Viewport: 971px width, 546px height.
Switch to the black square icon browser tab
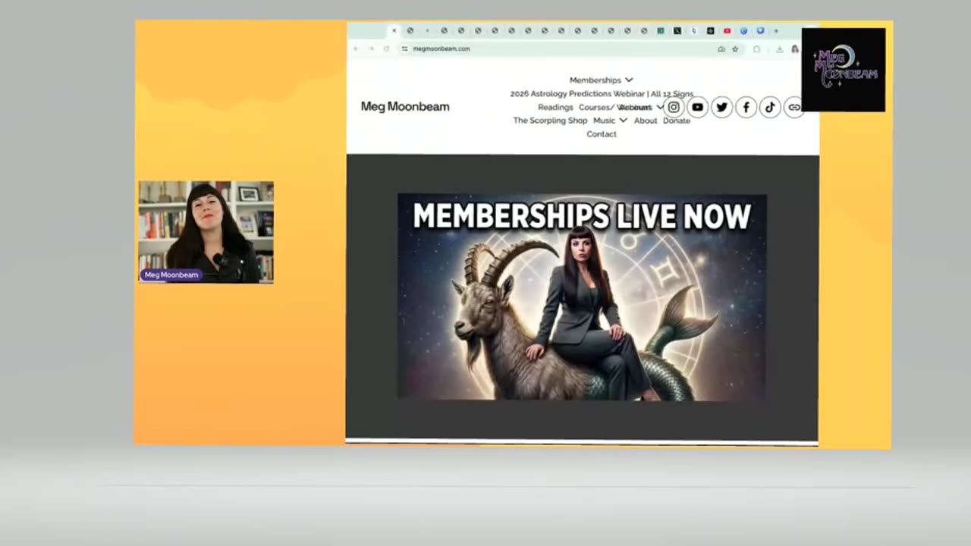pos(711,31)
